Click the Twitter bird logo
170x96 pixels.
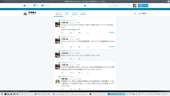(x=85, y=6)
